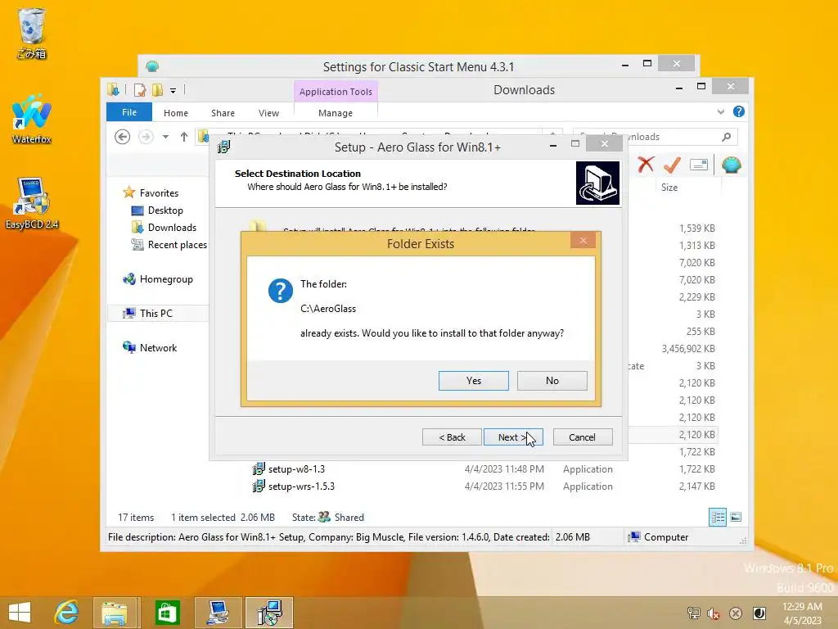Image resolution: width=838 pixels, height=629 pixels.
Task: Open the View ribbon tab
Action: [x=268, y=113]
